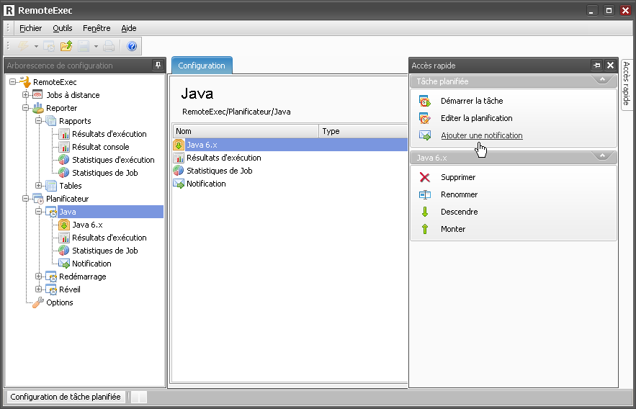Image resolution: width=636 pixels, height=409 pixels.
Task: Select the Redémarrage scheduled task
Action: (x=83, y=277)
